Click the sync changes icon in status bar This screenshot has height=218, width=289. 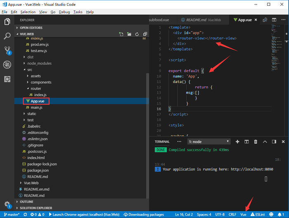pyautogui.click(x=25, y=215)
